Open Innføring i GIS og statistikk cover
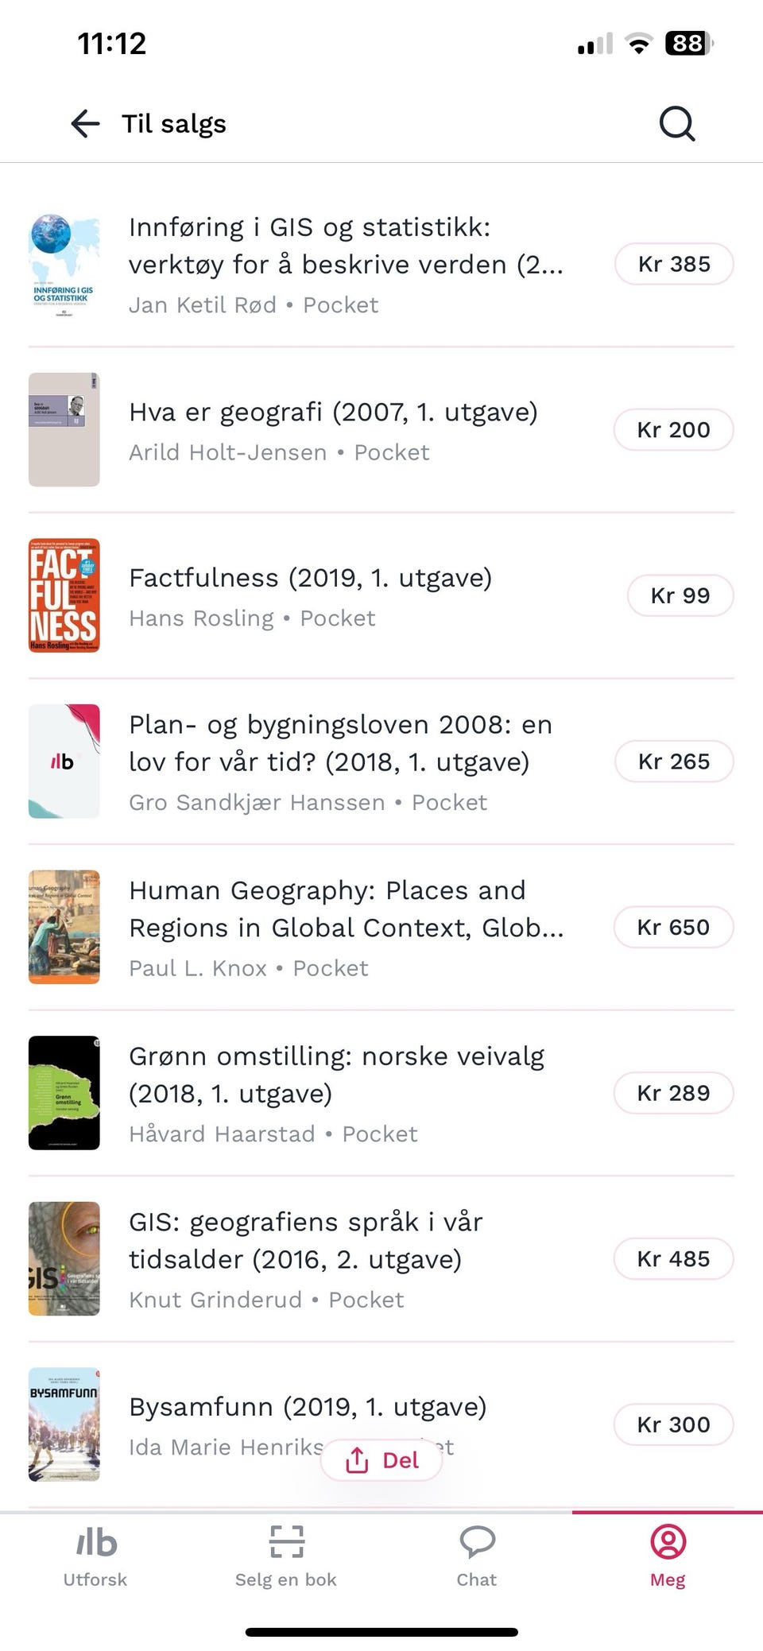The height and width of the screenshot is (1651, 763). 64,264
